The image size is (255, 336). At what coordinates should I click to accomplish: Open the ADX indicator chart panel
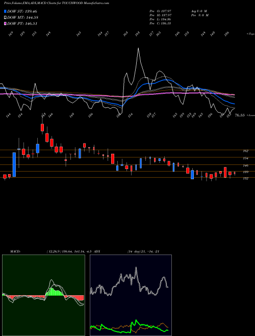pos(131,295)
